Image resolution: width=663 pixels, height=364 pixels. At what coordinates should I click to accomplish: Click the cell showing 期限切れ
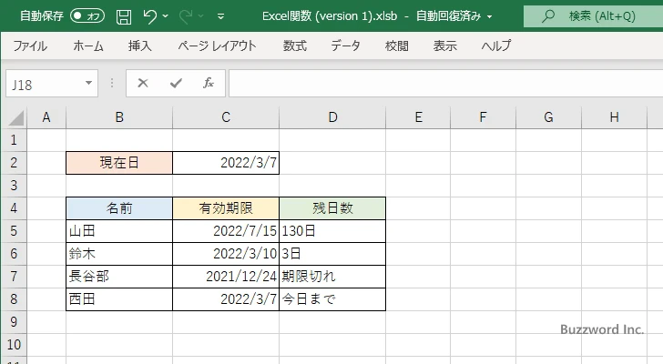tap(332, 277)
